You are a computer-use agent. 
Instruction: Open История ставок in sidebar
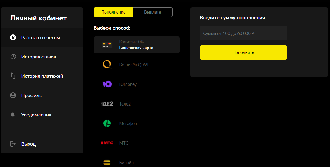pyautogui.click(x=42, y=57)
